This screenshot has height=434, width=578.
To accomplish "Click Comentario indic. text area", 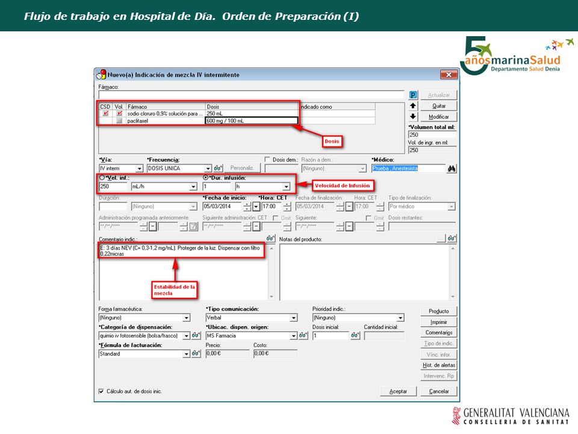I will tap(184, 272).
